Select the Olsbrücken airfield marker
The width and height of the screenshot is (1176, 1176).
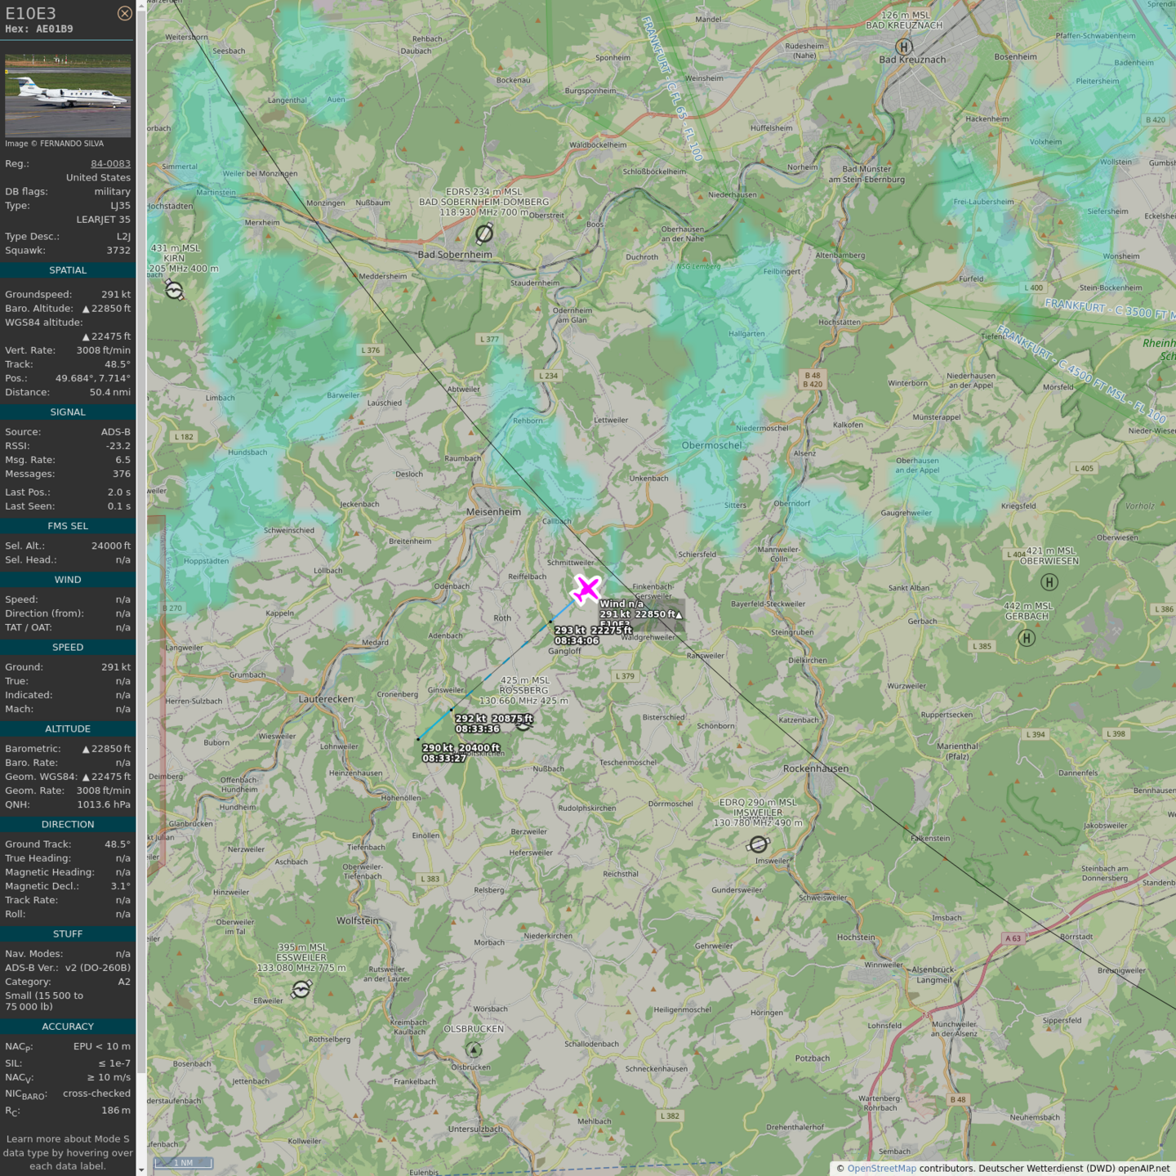pyautogui.click(x=474, y=1049)
